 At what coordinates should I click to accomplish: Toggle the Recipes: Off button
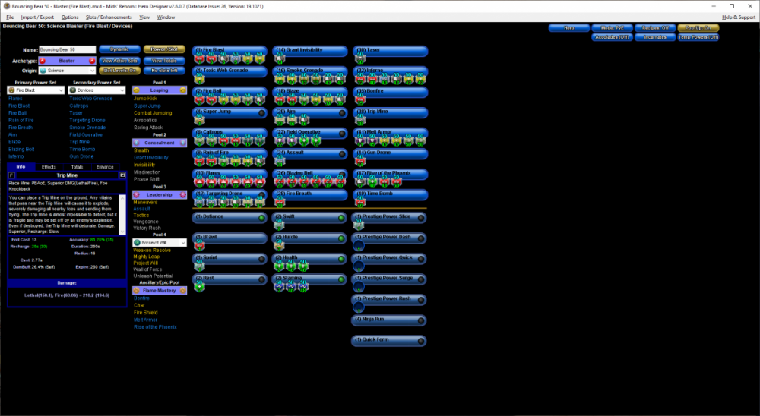pos(655,27)
